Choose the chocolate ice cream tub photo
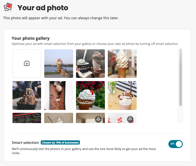This screenshot has height=166, width=196. tap(59, 95)
